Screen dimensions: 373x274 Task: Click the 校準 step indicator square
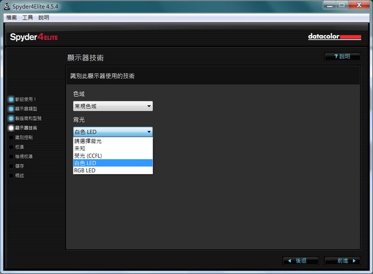[11, 147]
